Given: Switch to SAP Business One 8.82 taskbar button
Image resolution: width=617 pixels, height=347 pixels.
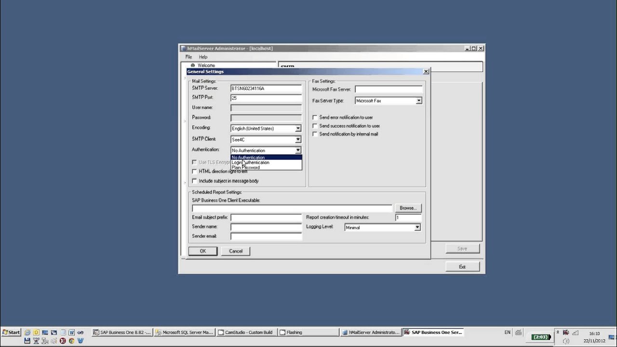Looking at the screenshot, I should [122, 332].
